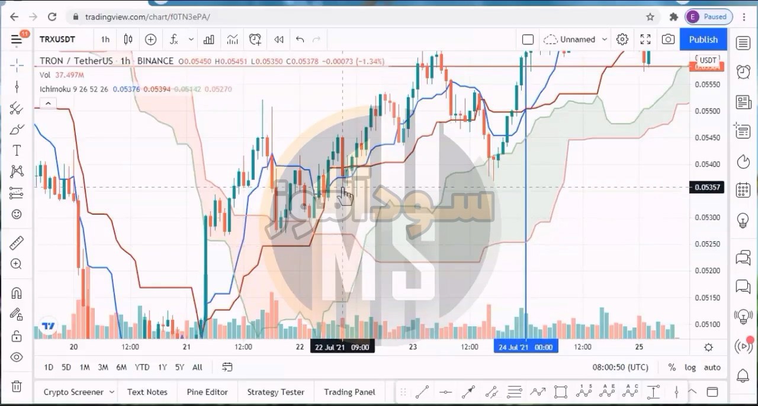The width and height of the screenshot is (758, 406).
Task: Open the alerts clock icon in sidebar
Action: tap(743, 72)
